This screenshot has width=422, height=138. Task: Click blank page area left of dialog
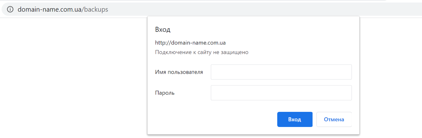point(73,79)
